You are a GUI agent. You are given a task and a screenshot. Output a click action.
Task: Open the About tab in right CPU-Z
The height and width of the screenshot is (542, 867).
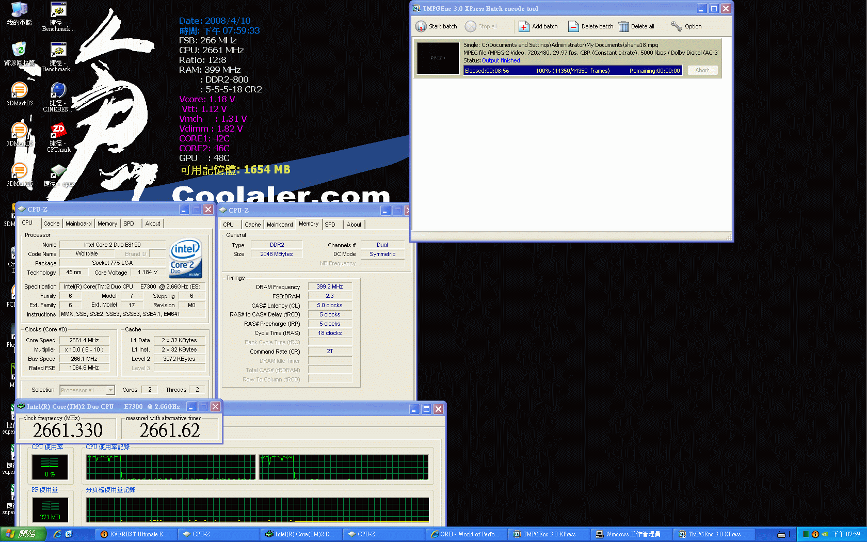[354, 225]
